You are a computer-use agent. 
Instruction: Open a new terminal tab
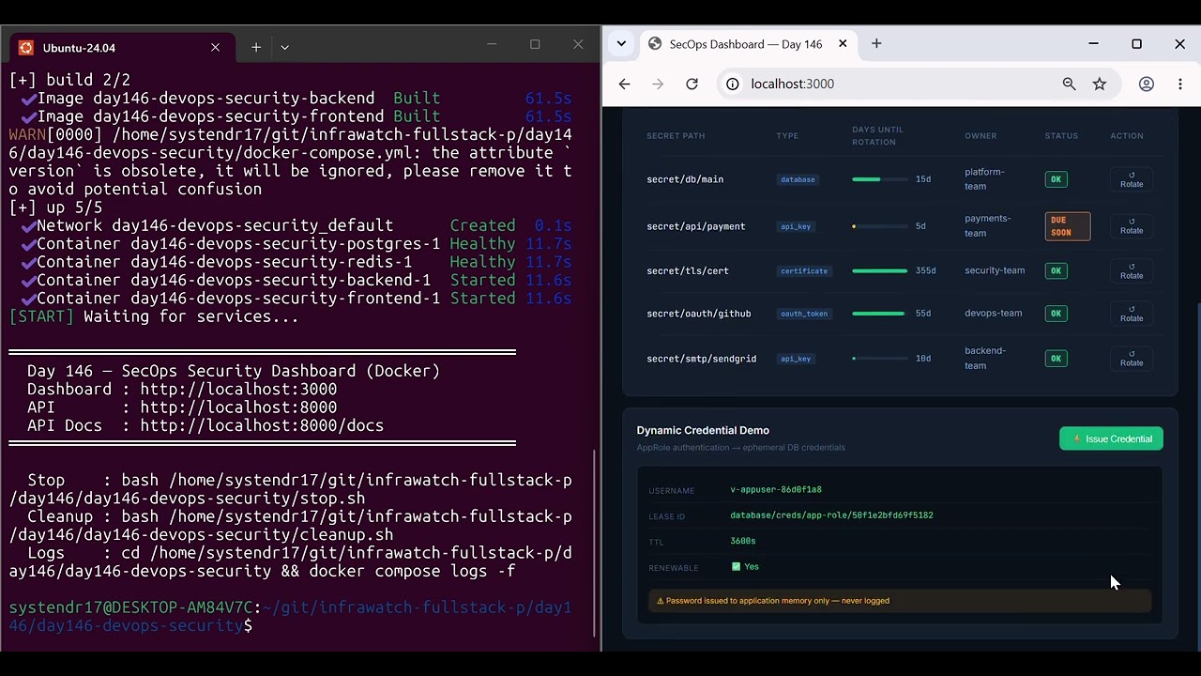[255, 47]
